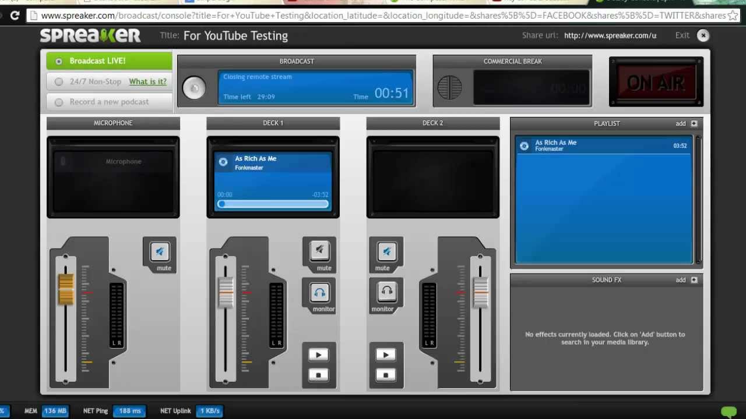746x419 pixels.
Task: Click the Deck 1 volume fader handle
Action: (x=226, y=293)
